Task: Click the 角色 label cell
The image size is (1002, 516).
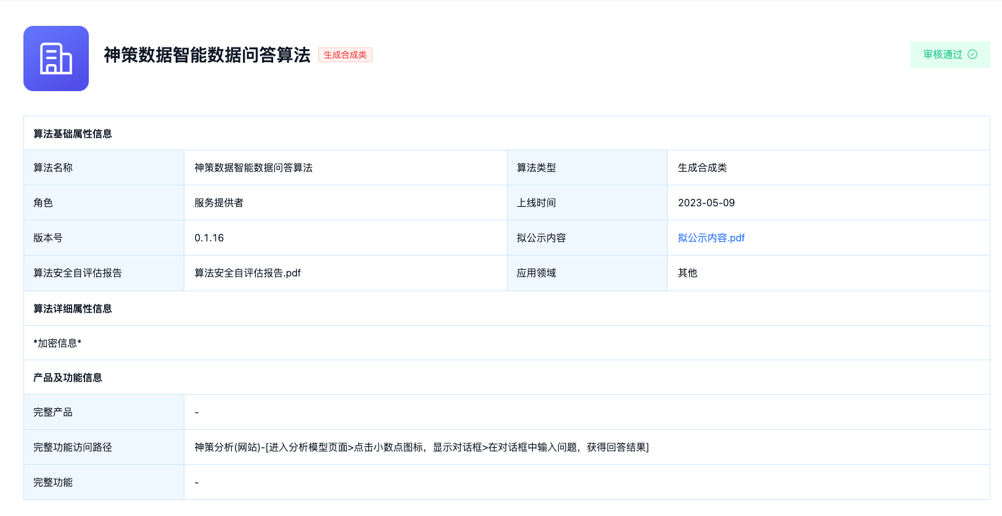Action: pyautogui.click(x=104, y=203)
